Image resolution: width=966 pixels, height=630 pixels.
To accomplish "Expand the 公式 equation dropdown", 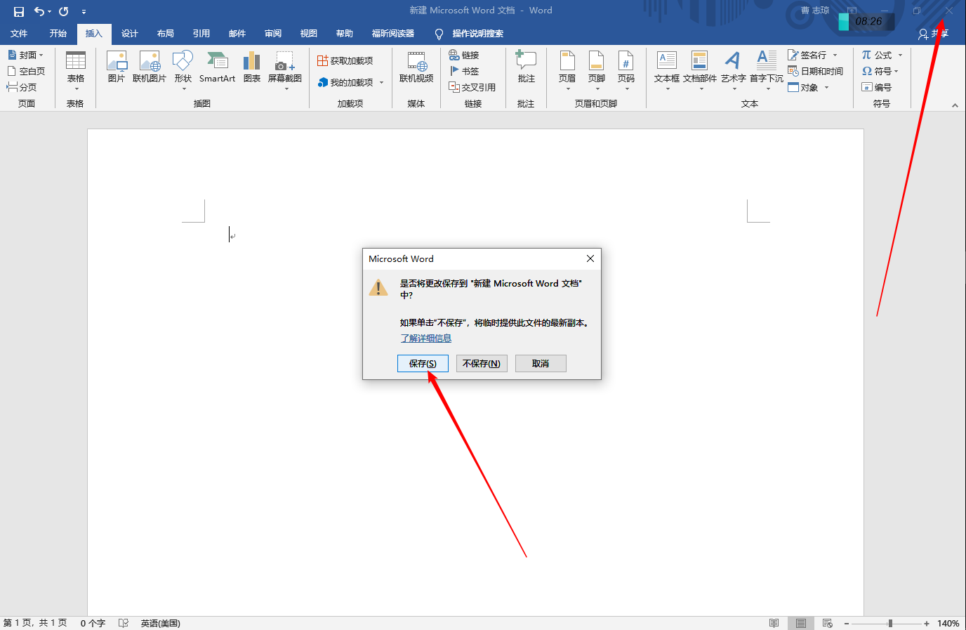I will 900,55.
